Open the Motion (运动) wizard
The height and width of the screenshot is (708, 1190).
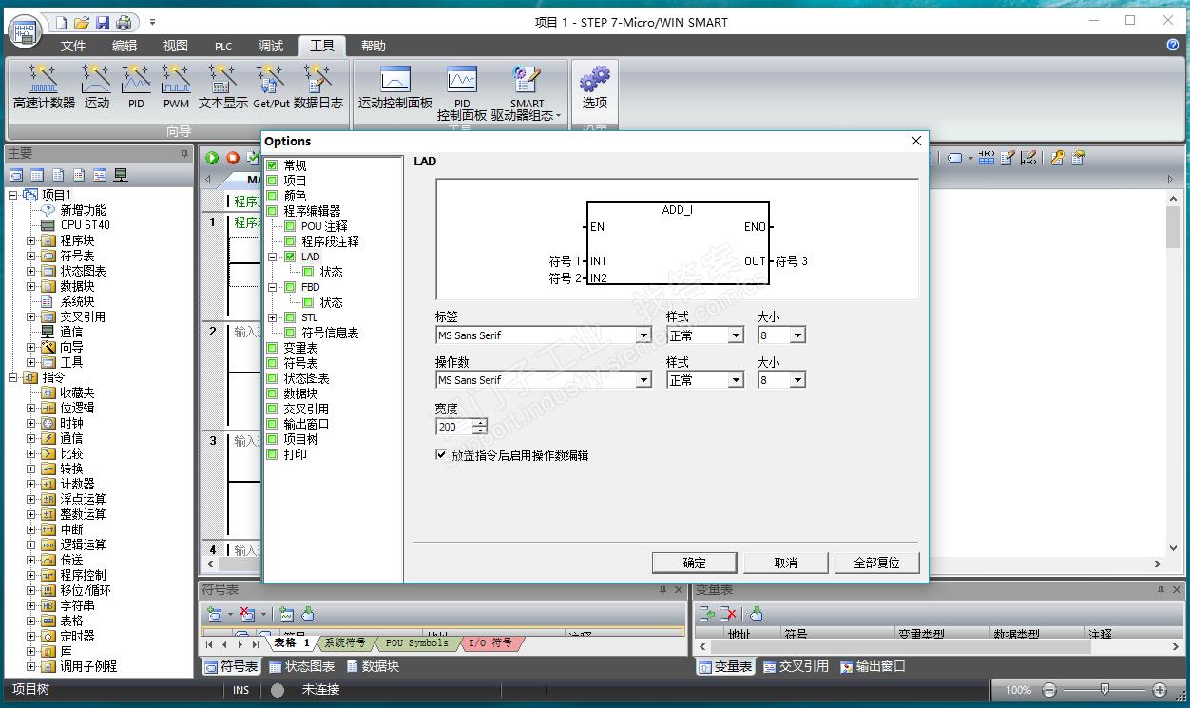tap(96, 87)
